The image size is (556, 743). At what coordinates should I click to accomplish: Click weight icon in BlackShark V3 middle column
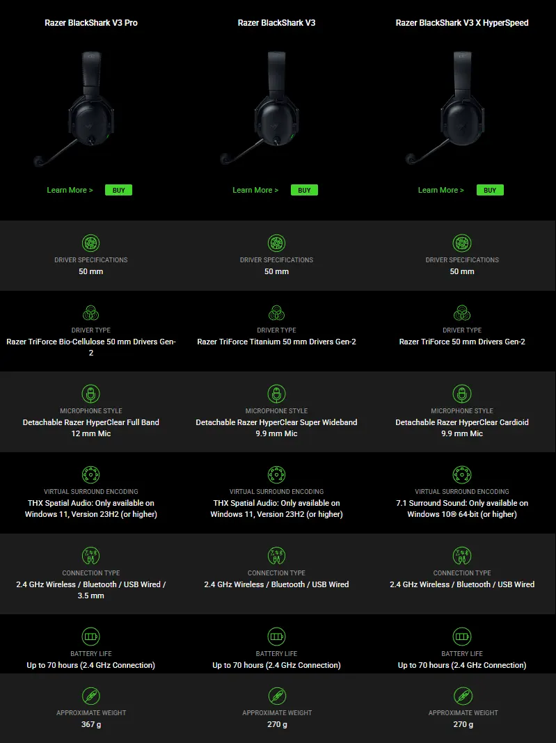tap(277, 696)
